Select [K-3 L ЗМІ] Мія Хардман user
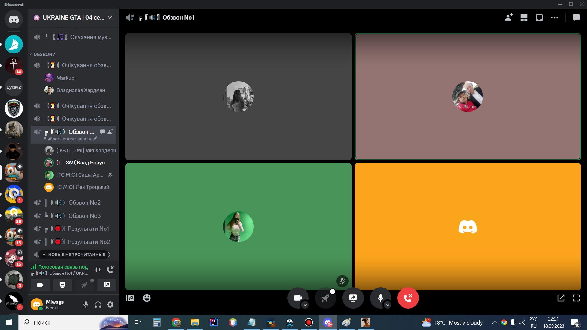This screenshot has height=330, width=587. click(79, 150)
